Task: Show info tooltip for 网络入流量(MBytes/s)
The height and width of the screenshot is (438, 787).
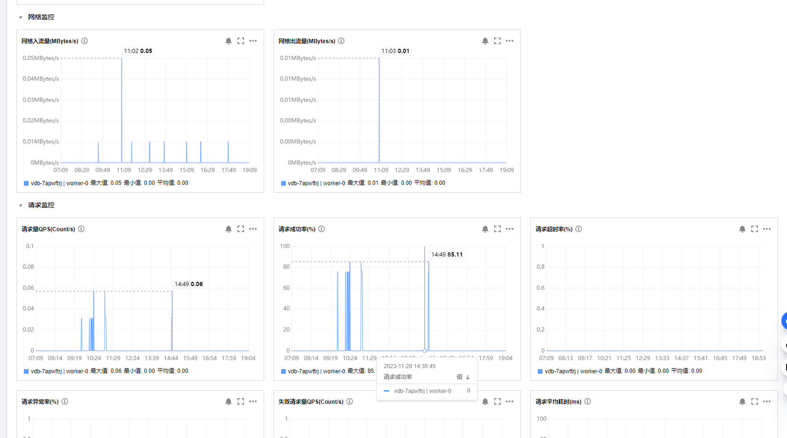Action: click(84, 41)
